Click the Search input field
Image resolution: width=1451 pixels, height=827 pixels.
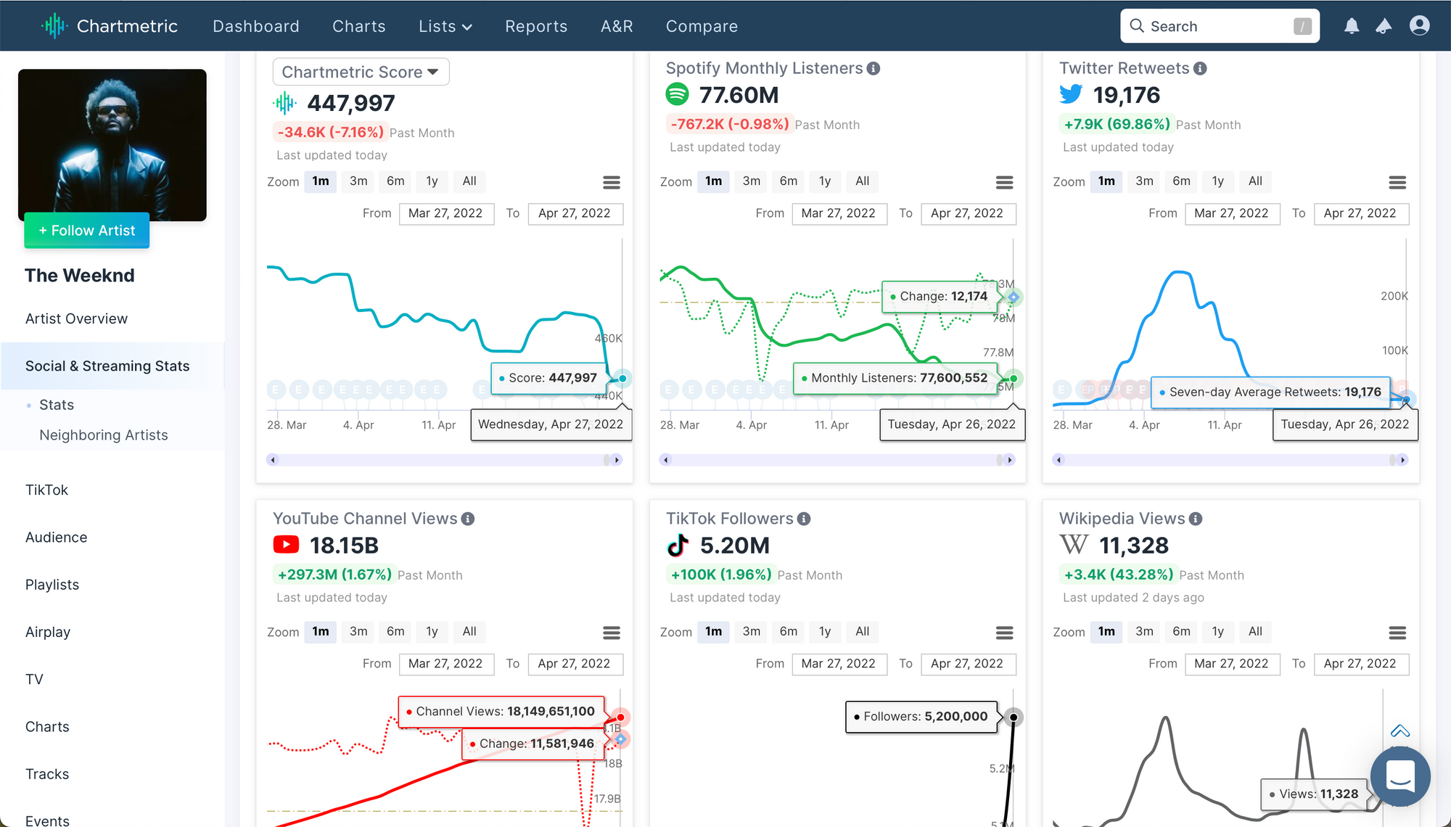pyautogui.click(x=1219, y=26)
